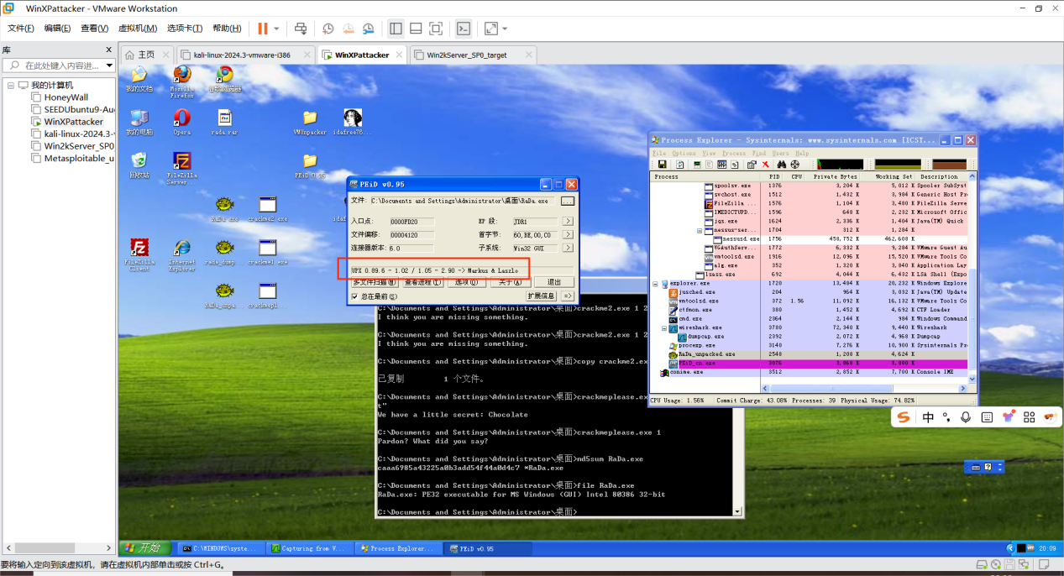Open VMware 虚拟机(M) menu
The width and height of the screenshot is (1064, 576).
(x=138, y=29)
